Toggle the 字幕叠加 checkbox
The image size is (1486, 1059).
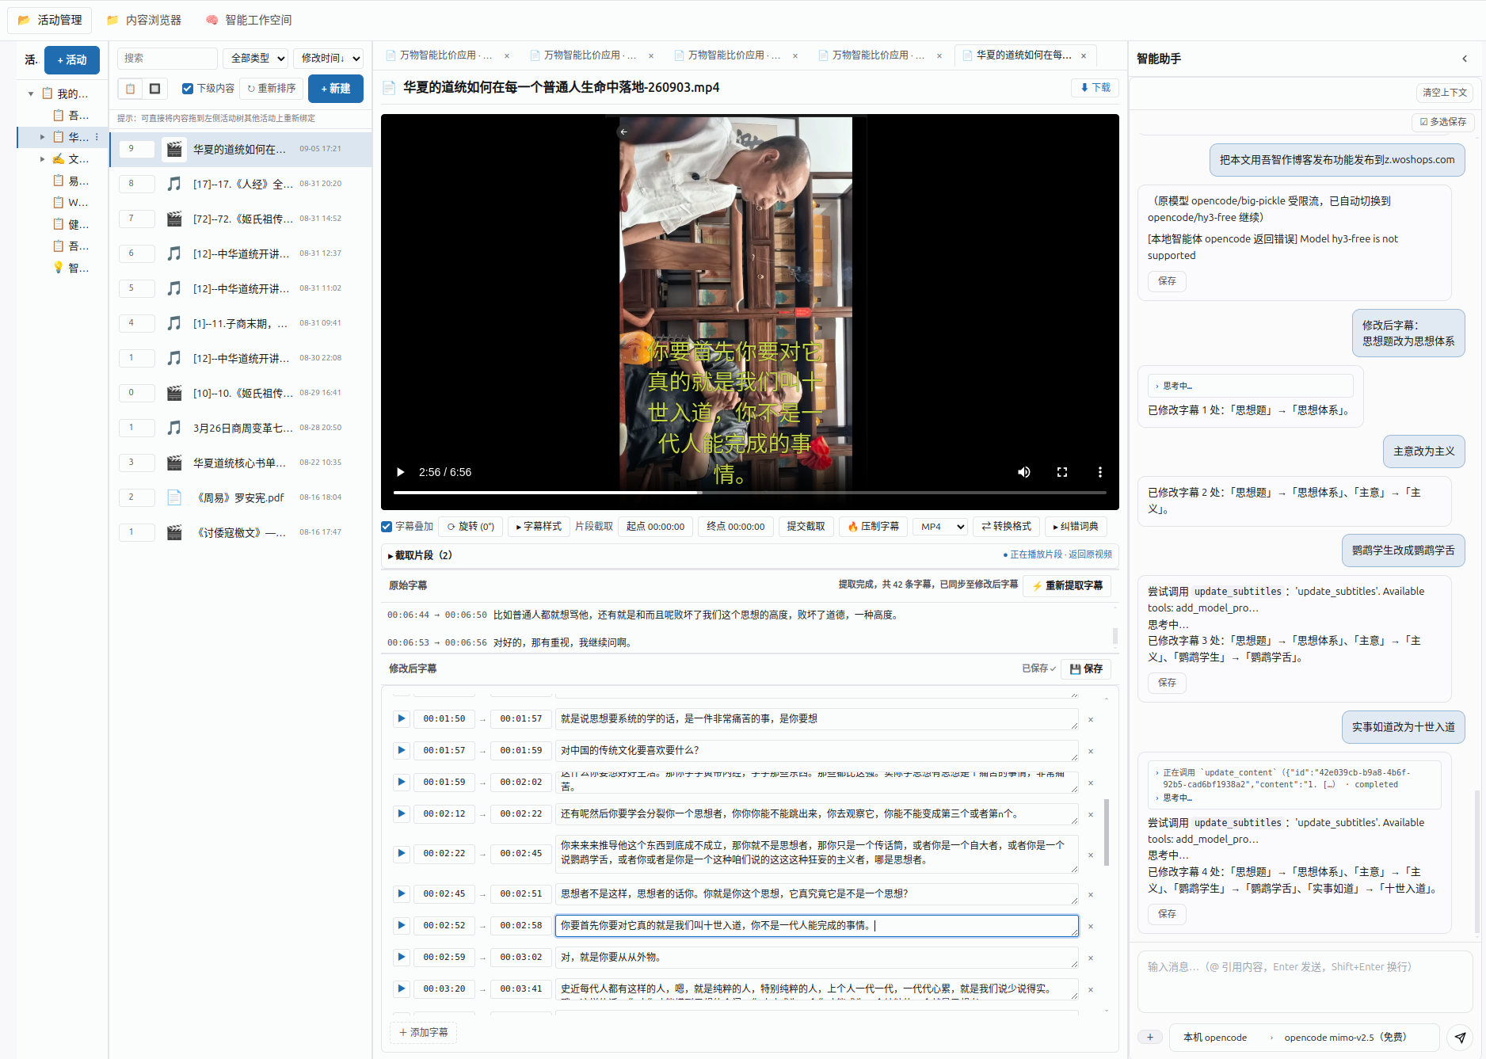[387, 527]
